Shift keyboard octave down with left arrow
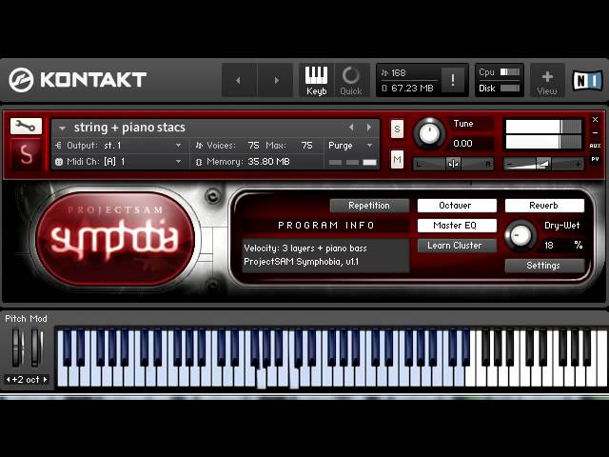609x457 pixels. click(8, 379)
